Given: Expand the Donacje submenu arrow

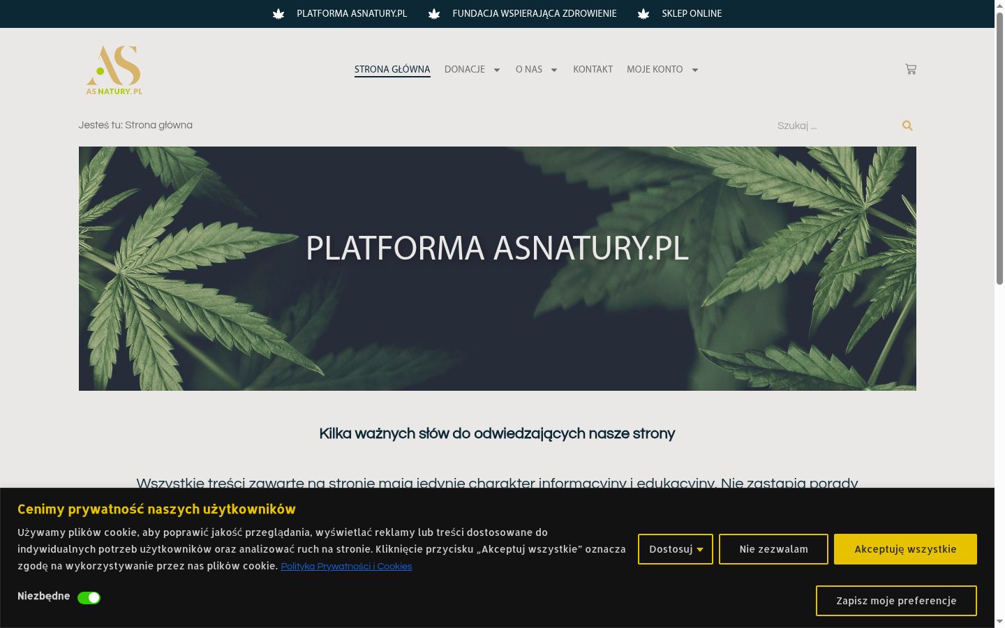Looking at the screenshot, I should tap(497, 70).
